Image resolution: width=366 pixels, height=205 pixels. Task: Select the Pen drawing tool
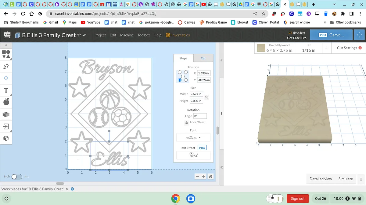pyautogui.click(x=6, y=67)
